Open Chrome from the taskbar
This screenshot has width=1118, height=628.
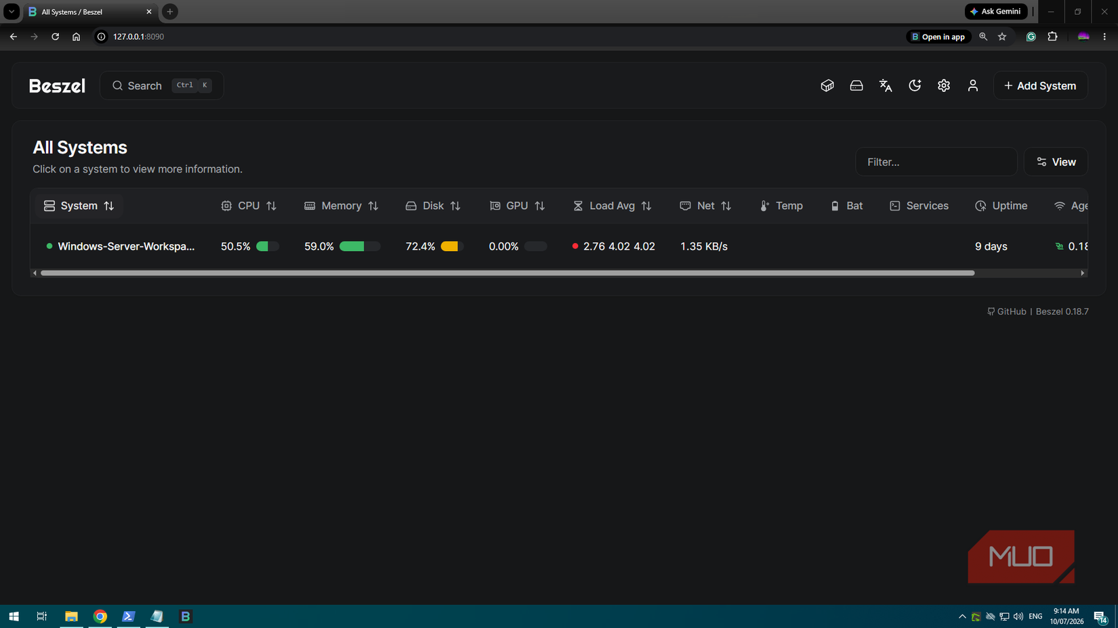100,616
